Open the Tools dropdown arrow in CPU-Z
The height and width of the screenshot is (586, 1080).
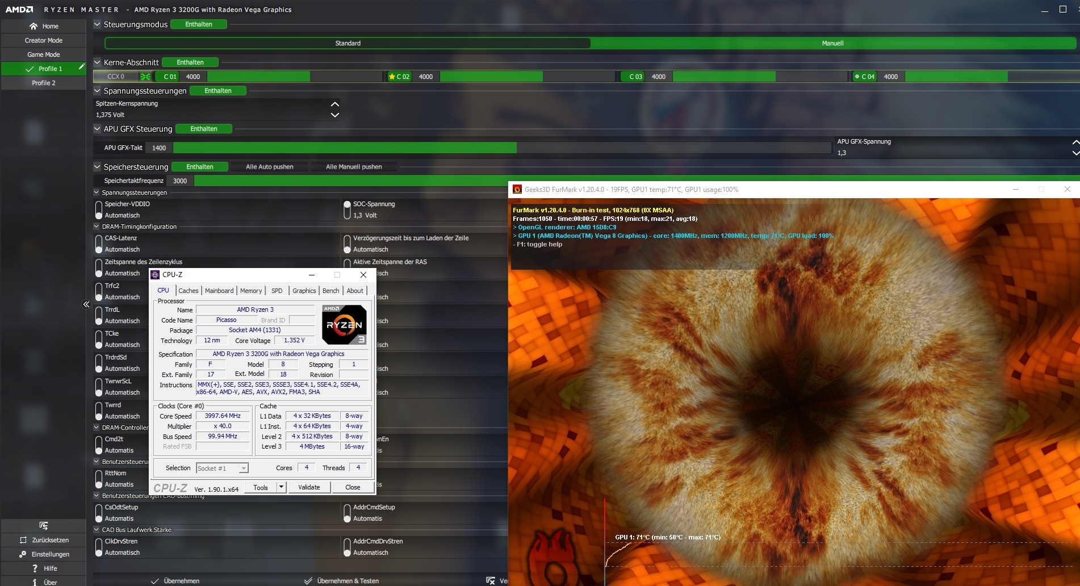pyautogui.click(x=281, y=487)
